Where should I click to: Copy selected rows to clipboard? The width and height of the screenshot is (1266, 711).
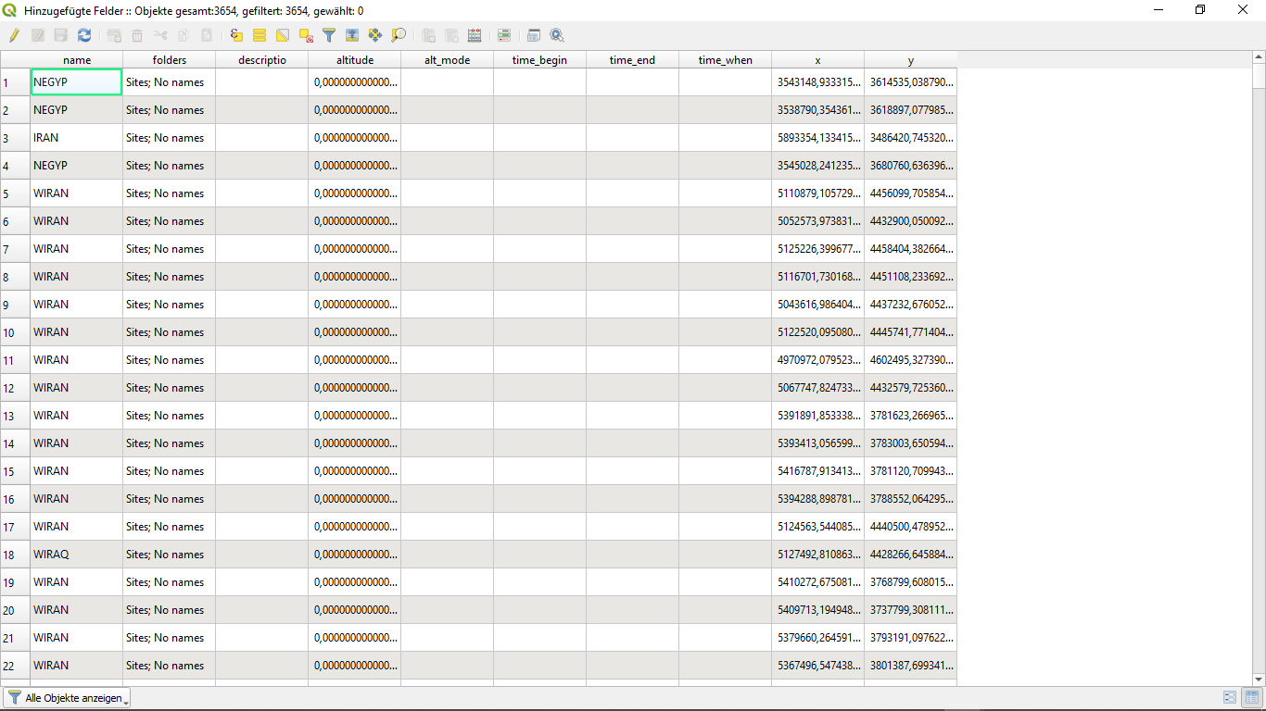(x=184, y=35)
